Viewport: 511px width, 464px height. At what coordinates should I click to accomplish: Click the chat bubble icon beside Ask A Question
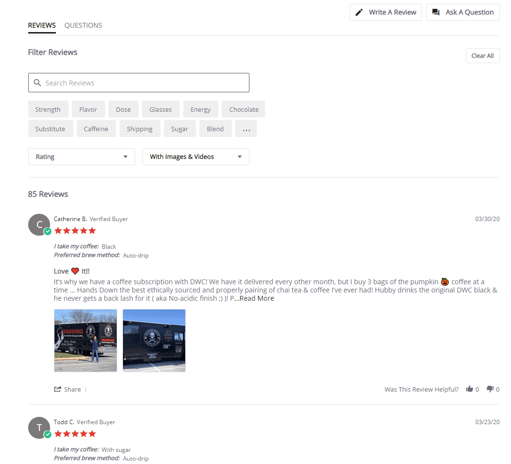pos(436,12)
